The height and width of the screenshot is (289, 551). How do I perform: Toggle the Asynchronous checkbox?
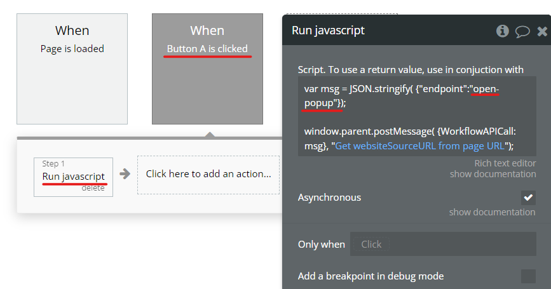[528, 198]
